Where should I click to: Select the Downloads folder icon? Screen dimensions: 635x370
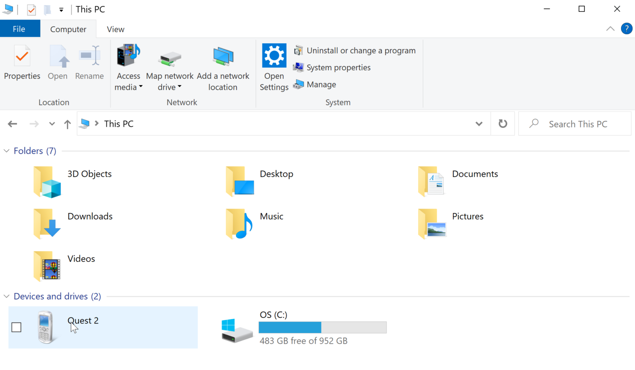click(x=47, y=223)
